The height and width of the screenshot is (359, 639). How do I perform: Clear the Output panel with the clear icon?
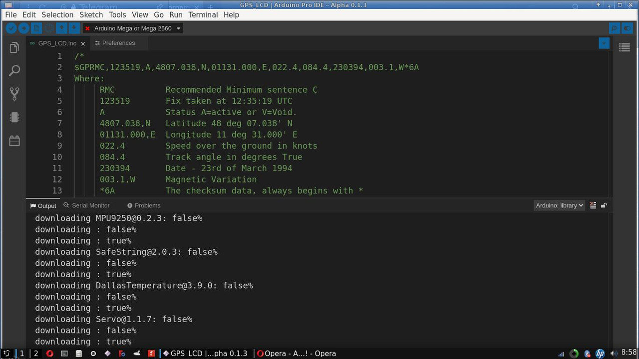593,205
